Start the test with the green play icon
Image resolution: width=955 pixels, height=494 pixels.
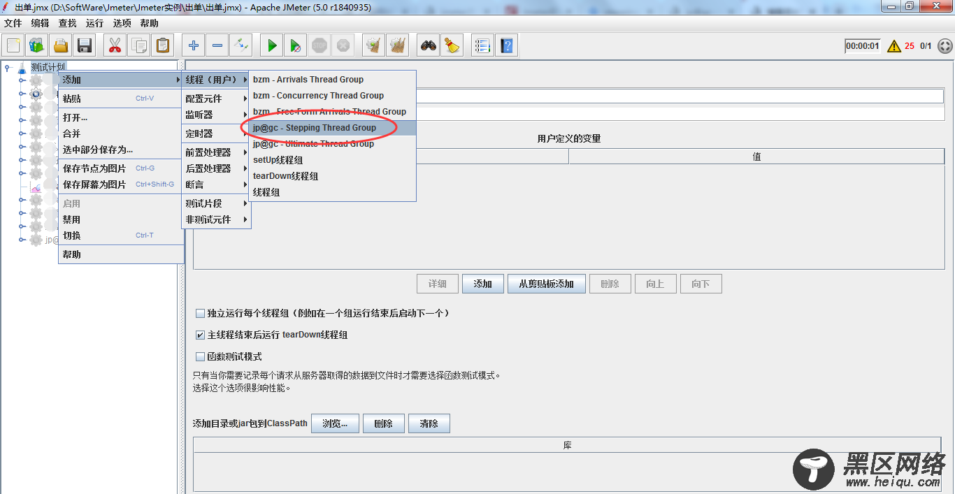(x=272, y=46)
